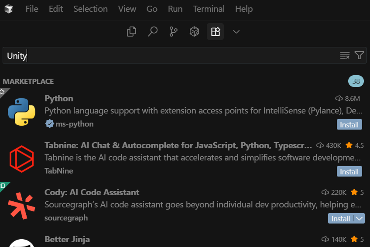Viewport: 370px width, 247px height.
Task: Open the Search view icon
Action: (x=152, y=32)
